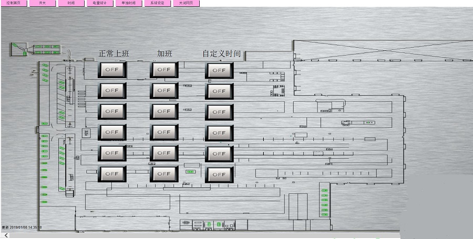
Task: Click the green light cluster beside the small diagram icon
Action: pos(46,49)
